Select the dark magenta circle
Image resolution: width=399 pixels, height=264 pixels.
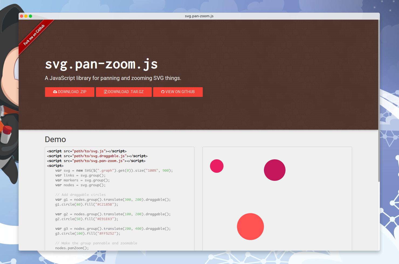[x=275, y=170]
